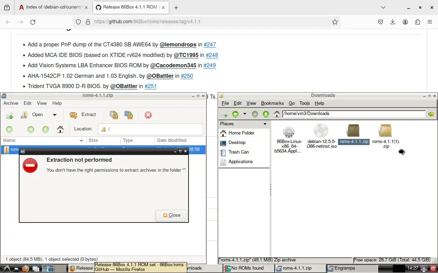This screenshot has width=438, height=273.
Task: Click the /home/vm3/Downloads path field
Action: pyautogui.click(x=354, y=114)
